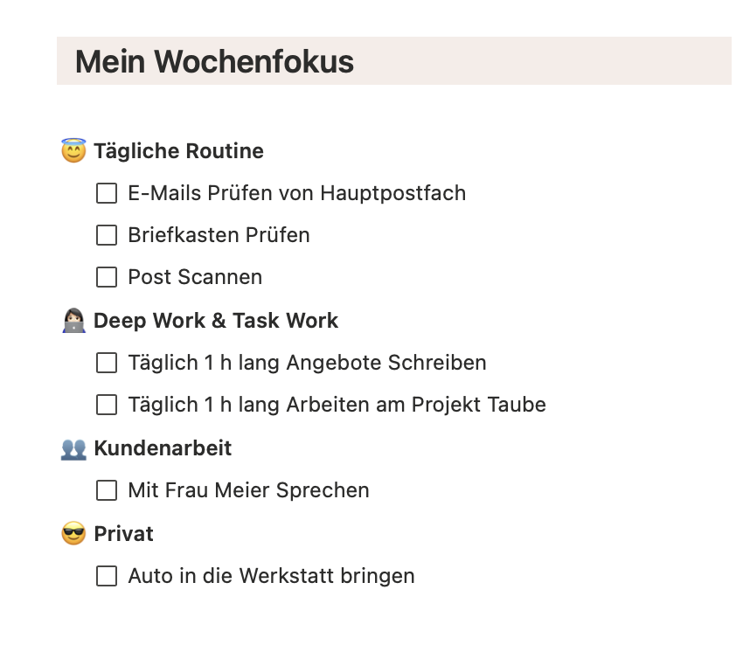The height and width of the screenshot is (645, 750).
Task: Select the Kundenarbeit heading
Action: click(163, 448)
